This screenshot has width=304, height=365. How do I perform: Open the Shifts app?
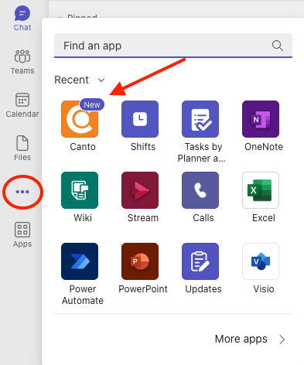pos(140,119)
